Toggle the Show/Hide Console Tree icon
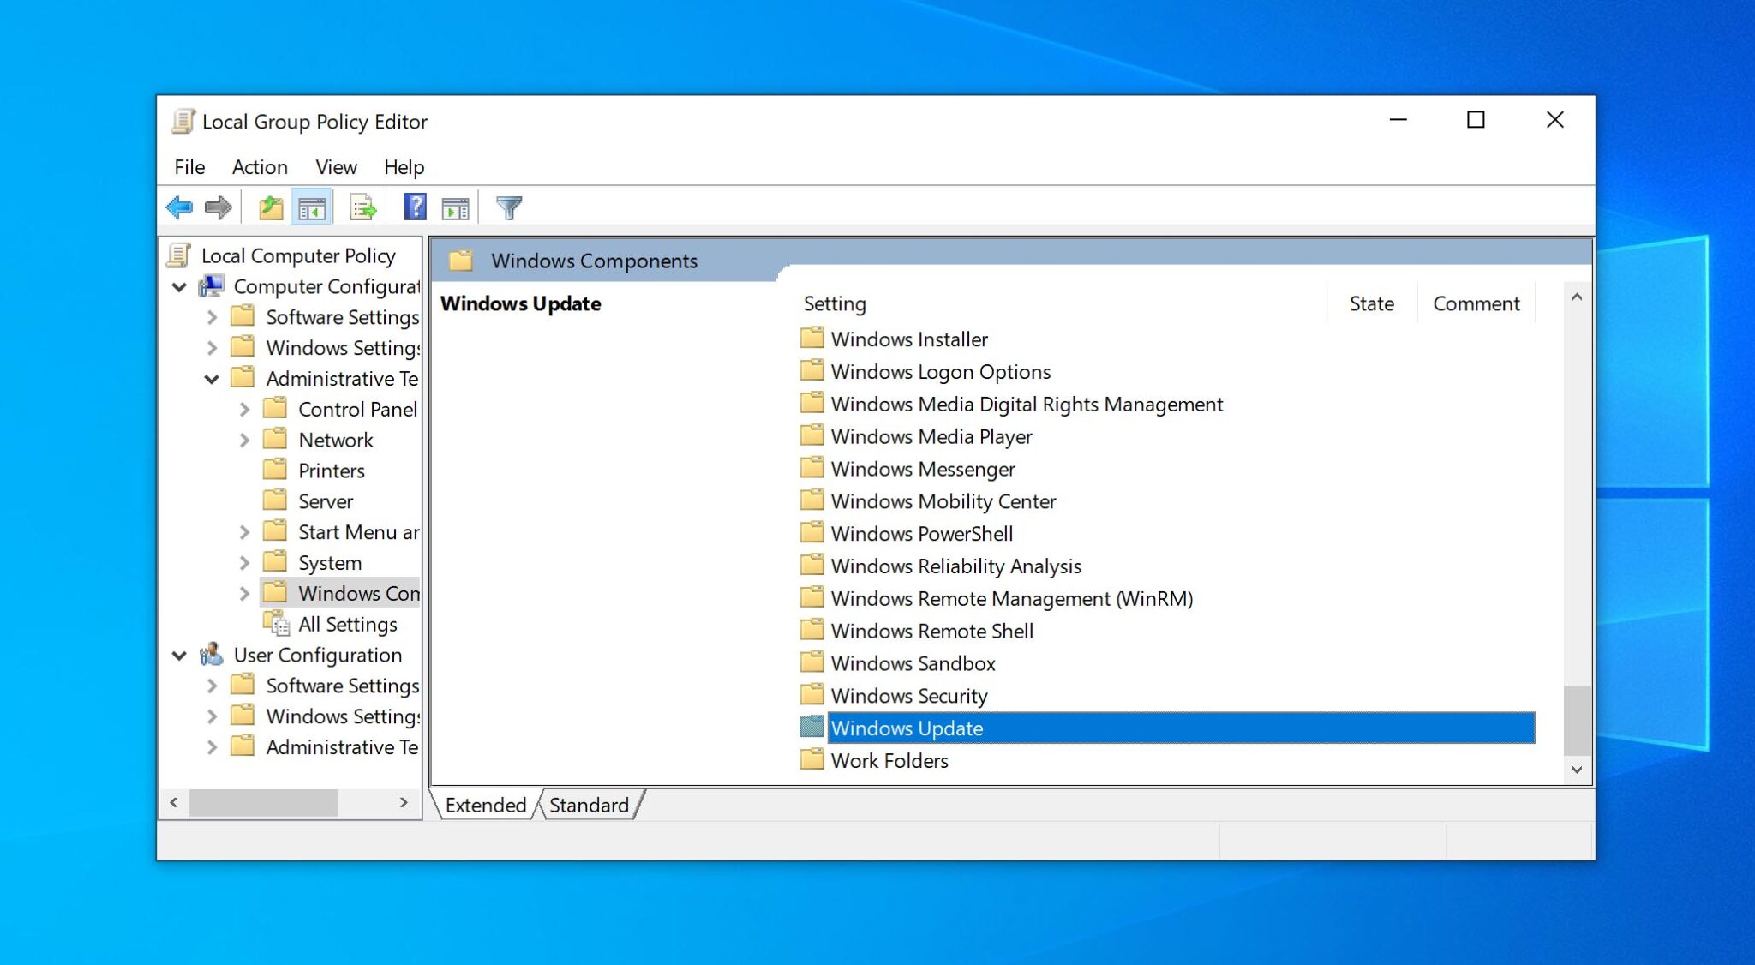The width and height of the screenshot is (1755, 965). pyautogui.click(x=313, y=206)
